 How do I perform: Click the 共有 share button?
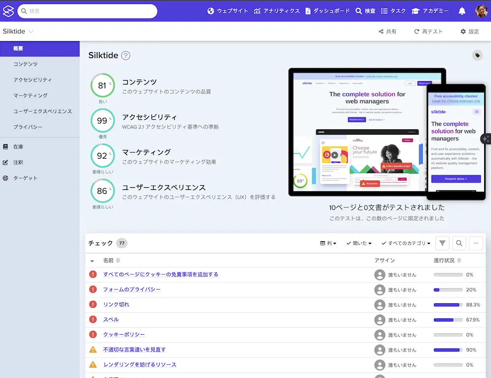click(x=387, y=31)
